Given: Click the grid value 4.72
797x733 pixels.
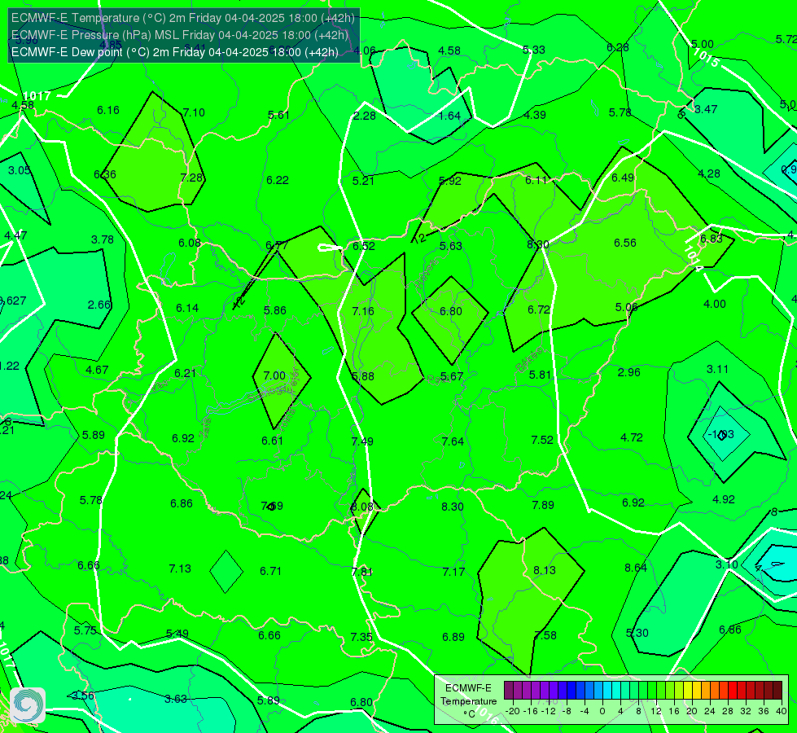Looking at the screenshot, I should (632, 437).
